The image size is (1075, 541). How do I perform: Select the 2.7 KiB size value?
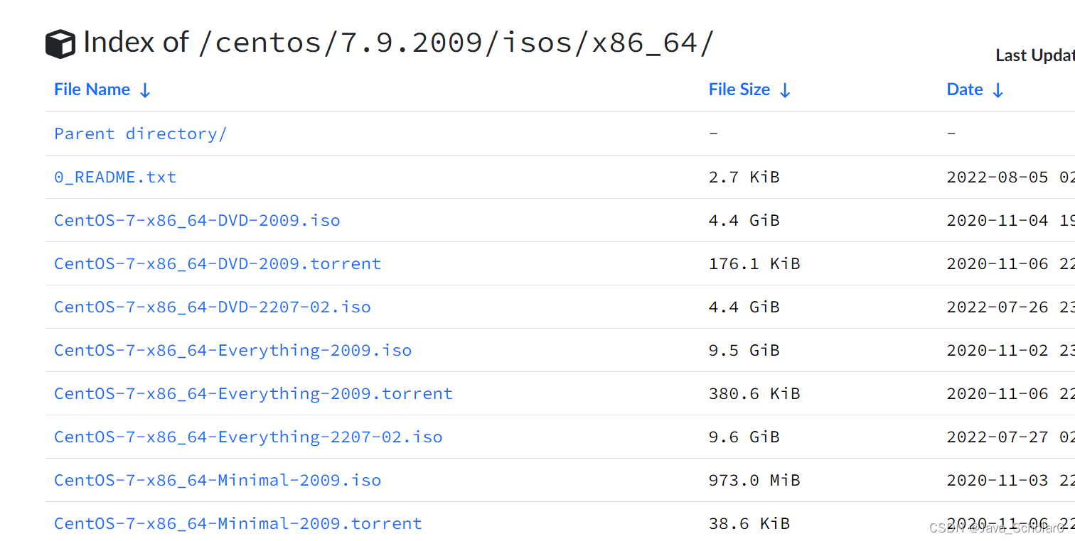coord(744,177)
